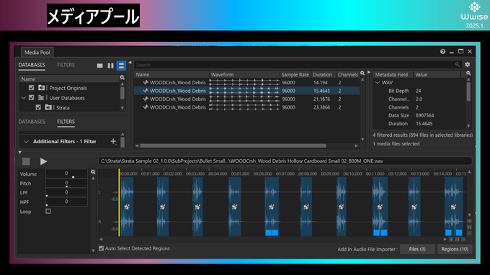
Task: Select the single-pane layout icon
Action: tap(99, 66)
